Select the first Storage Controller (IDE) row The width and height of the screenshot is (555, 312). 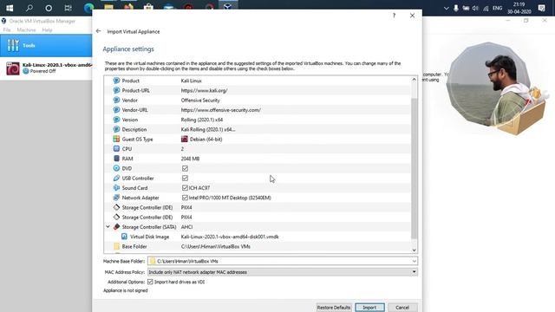click(x=258, y=207)
